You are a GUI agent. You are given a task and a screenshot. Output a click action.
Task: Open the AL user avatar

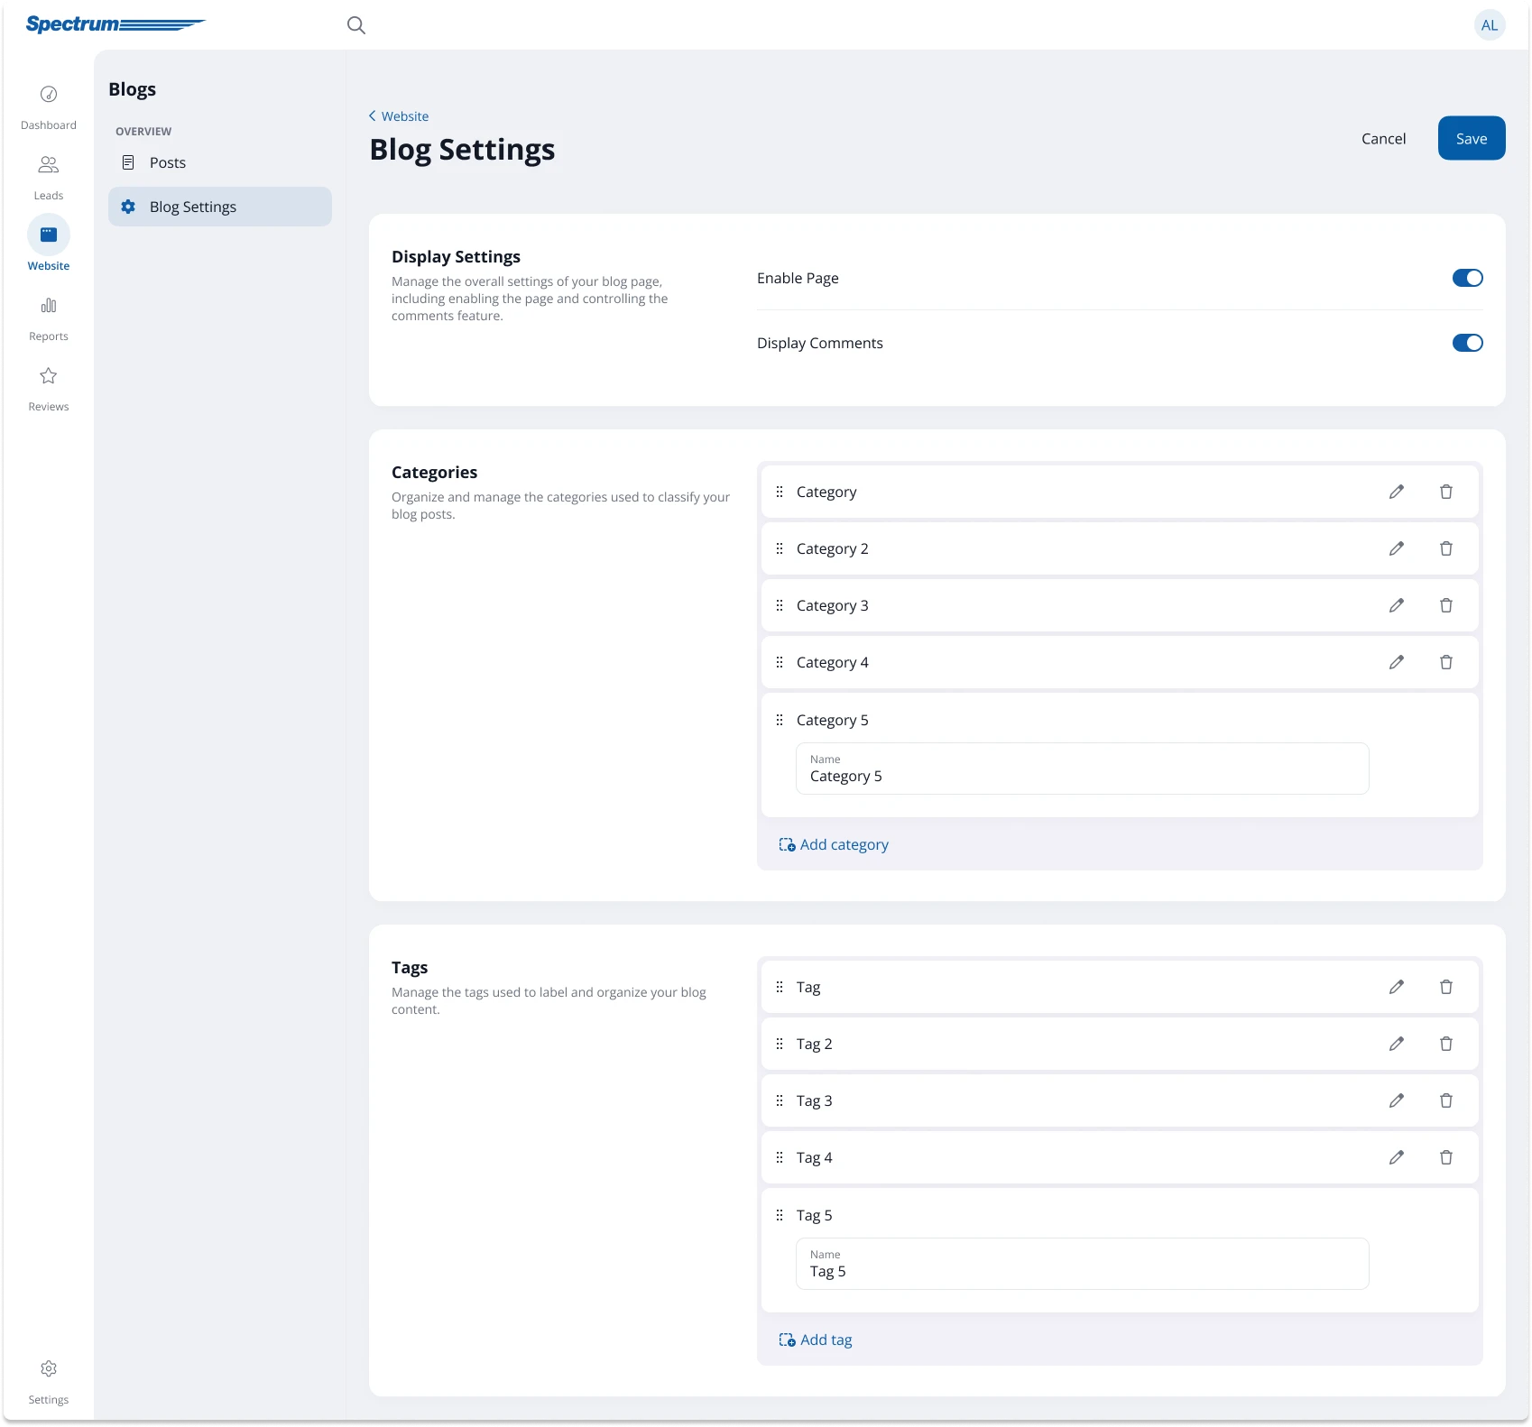coord(1489,25)
